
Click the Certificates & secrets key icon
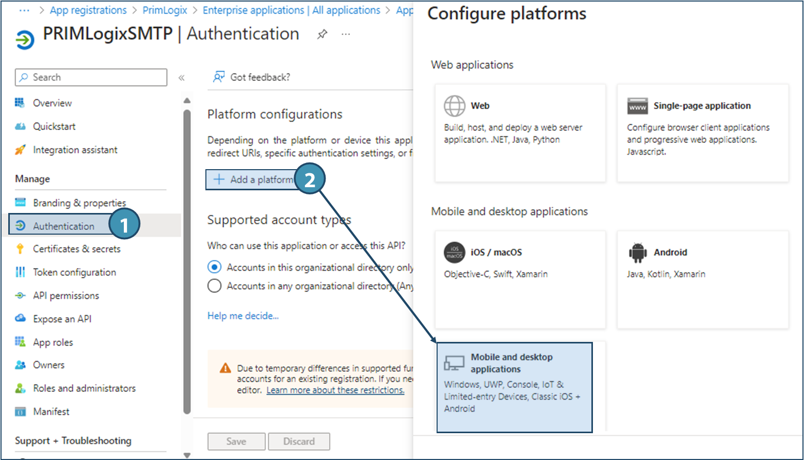20,249
